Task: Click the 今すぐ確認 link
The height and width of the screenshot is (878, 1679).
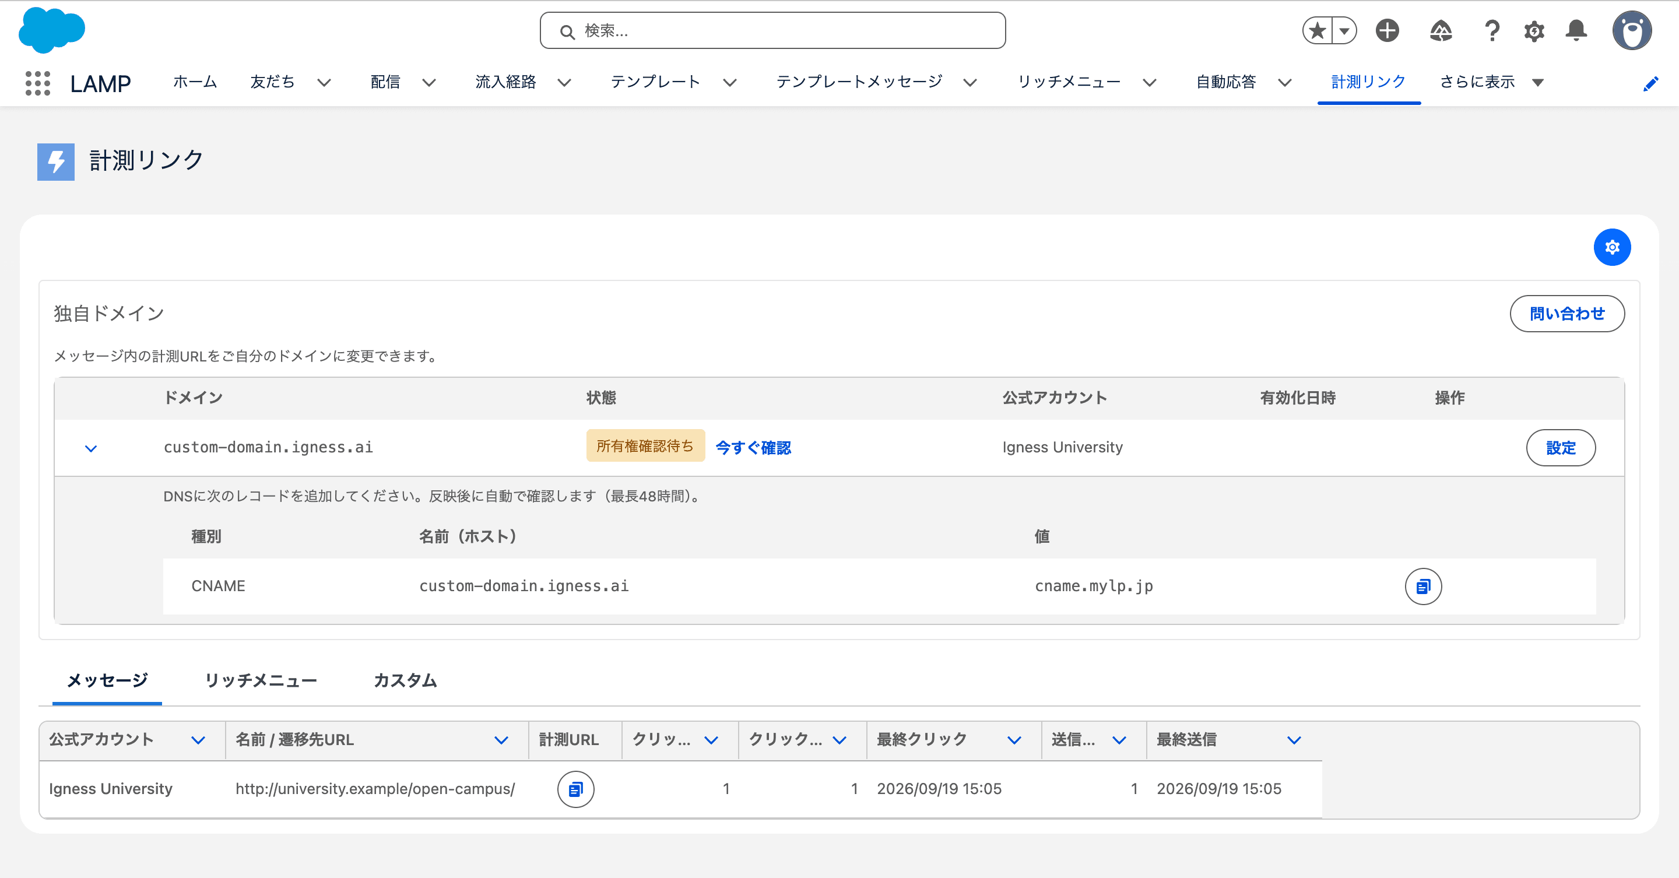Action: click(x=753, y=447)
